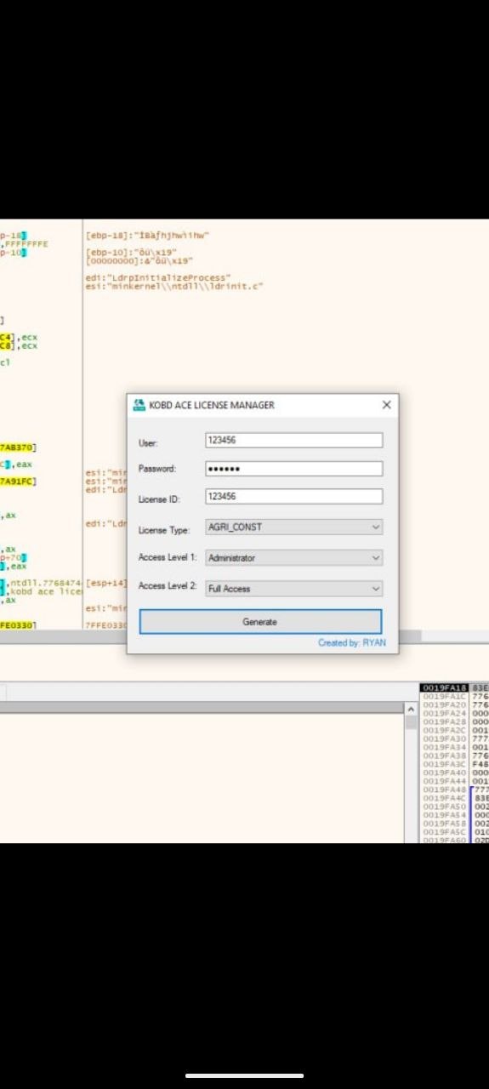
Task: Expand the Access Level 1 dropdown
Action: (294, 558)
